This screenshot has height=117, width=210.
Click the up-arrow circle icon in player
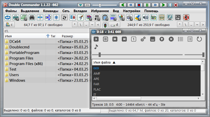pyautogui.click(x=162, y=39)
